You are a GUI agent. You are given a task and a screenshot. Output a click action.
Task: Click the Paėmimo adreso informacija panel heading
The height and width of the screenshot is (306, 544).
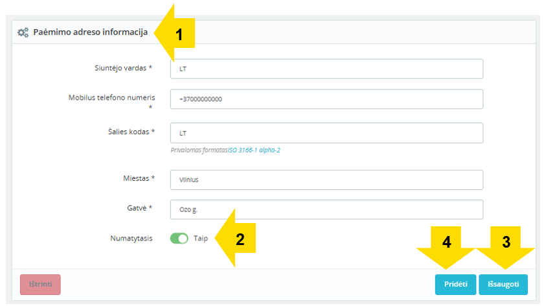[x=90, y=32]
